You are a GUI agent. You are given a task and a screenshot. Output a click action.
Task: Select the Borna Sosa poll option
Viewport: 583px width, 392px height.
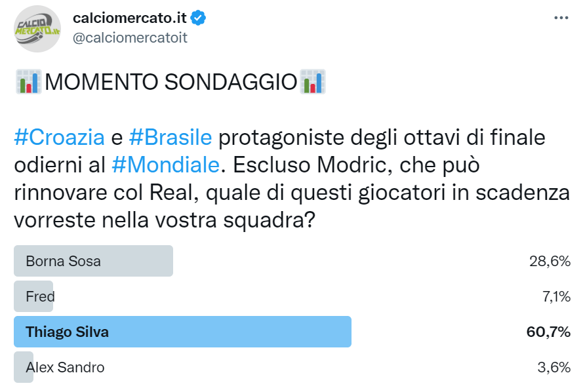pyautogui.click(x=93, y=260)
